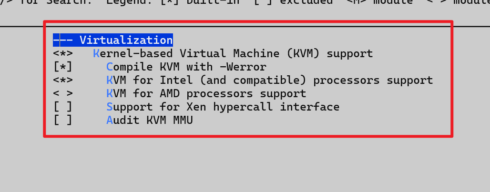
Task: Click blue hotkey K of the AMD KVM entry
Action: [110, 93]
